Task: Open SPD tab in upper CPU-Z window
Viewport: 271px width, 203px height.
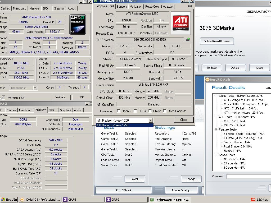Action: [x=45, y=8]
